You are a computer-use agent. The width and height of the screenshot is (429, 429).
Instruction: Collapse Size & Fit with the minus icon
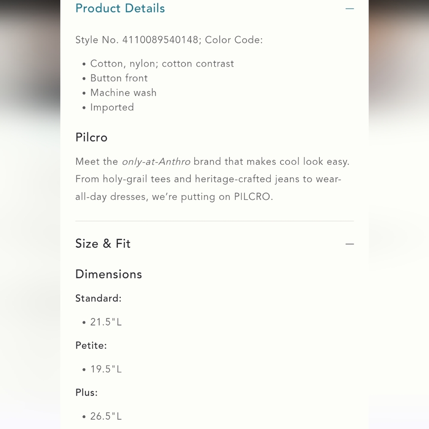(349, 244)
